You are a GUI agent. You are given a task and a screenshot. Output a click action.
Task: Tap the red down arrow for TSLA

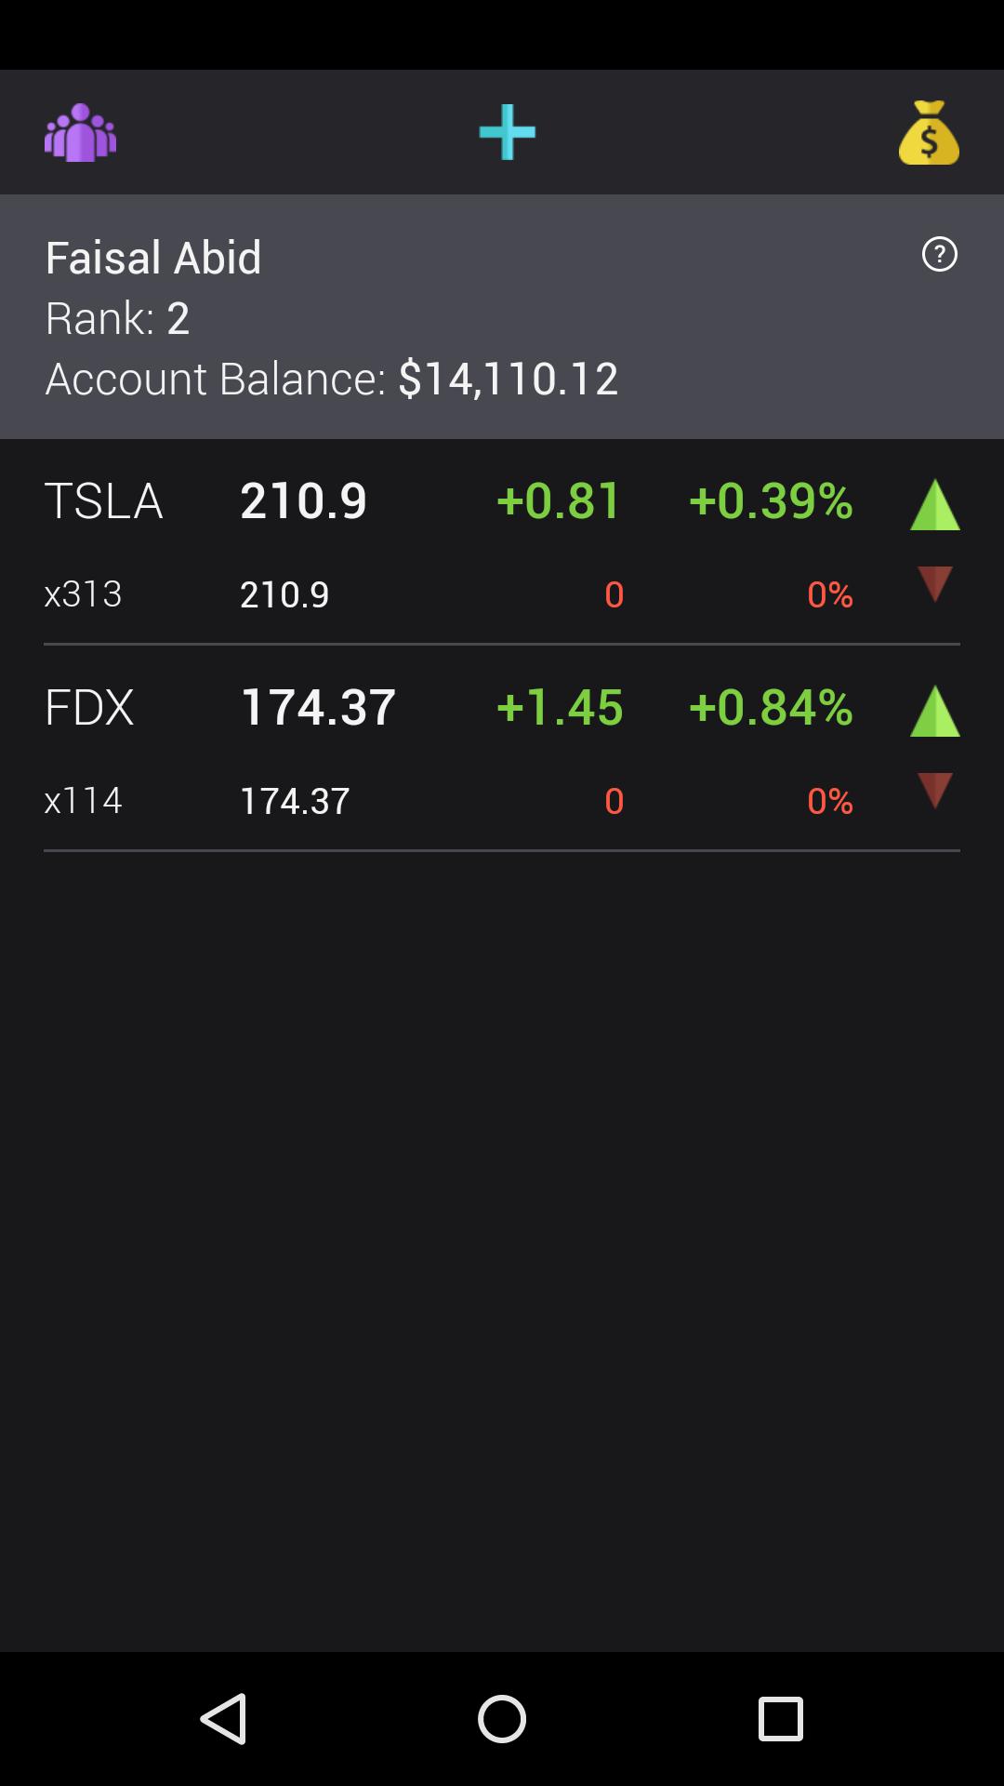point(934,584)
